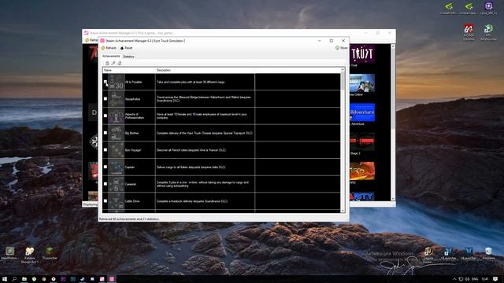Screen dimensions: 504x283
Task: Open the TLauncher desktop shortcut at bottom left
Action: [x=50, y=253]
